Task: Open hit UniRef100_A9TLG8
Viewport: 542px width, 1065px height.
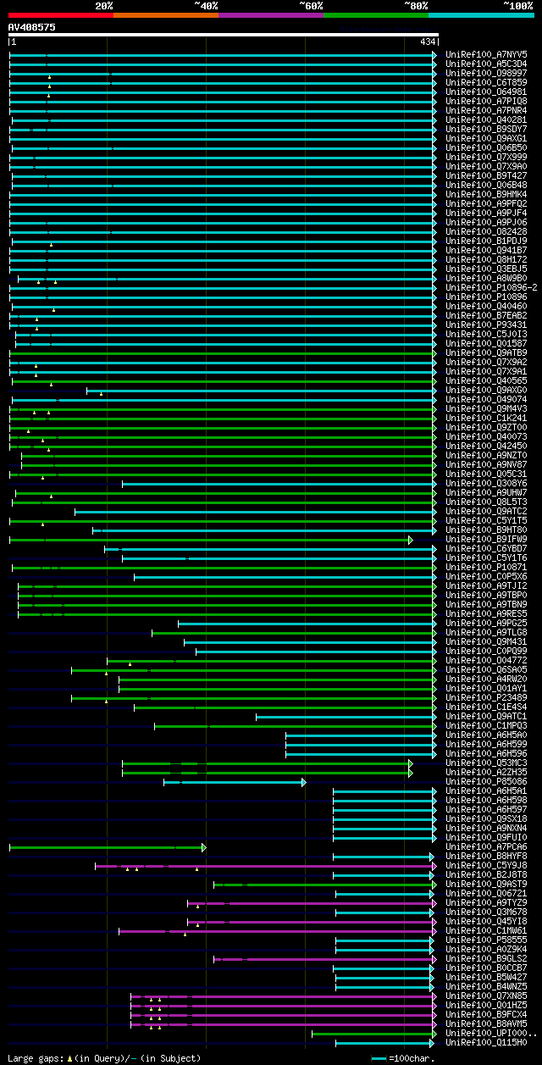Action: click(485, 632)
